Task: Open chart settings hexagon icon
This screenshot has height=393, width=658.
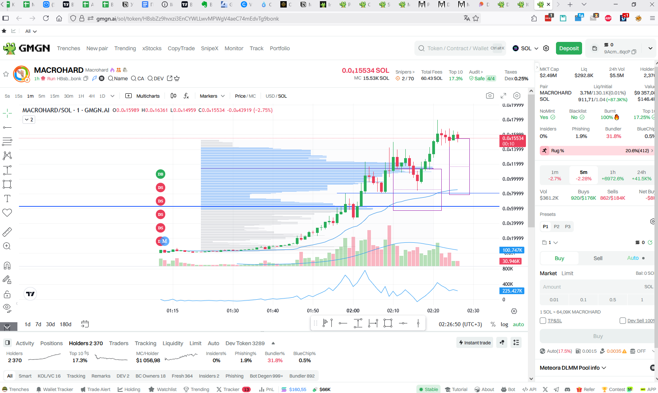Action: pyautogui.click(x=517, y=96)
